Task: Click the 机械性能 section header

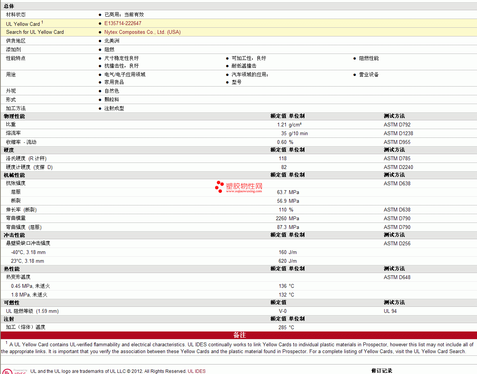Action: (14, 175)
